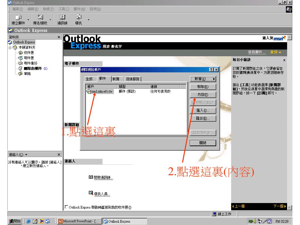
Task: Click the Close (關閉) button in the dialog
Action: pos(203,143)
